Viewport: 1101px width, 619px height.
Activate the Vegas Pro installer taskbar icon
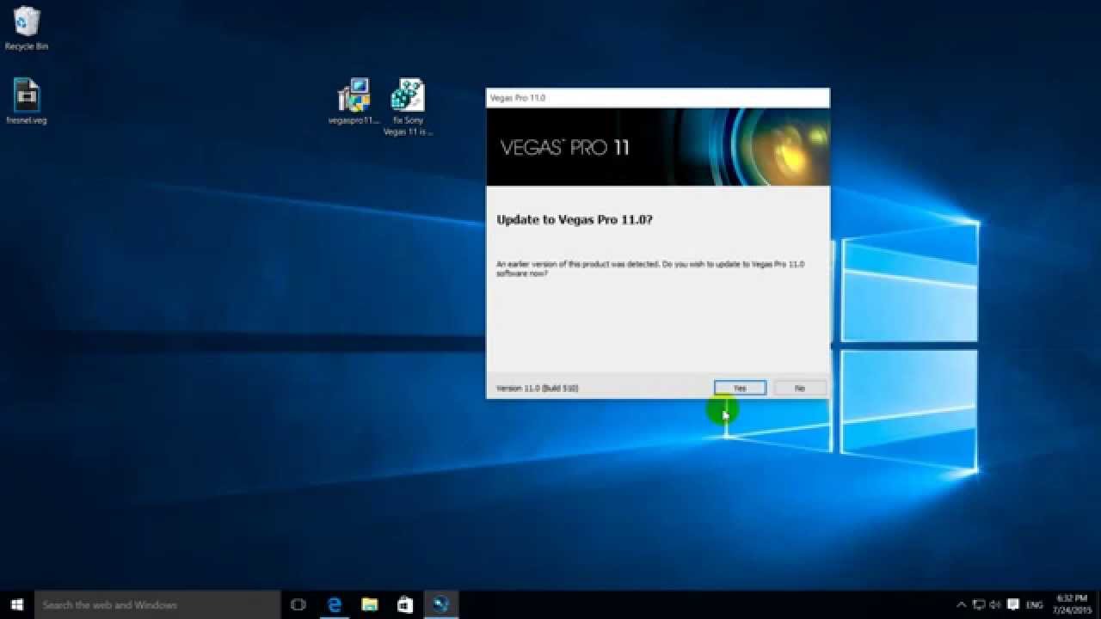[441, 604]
